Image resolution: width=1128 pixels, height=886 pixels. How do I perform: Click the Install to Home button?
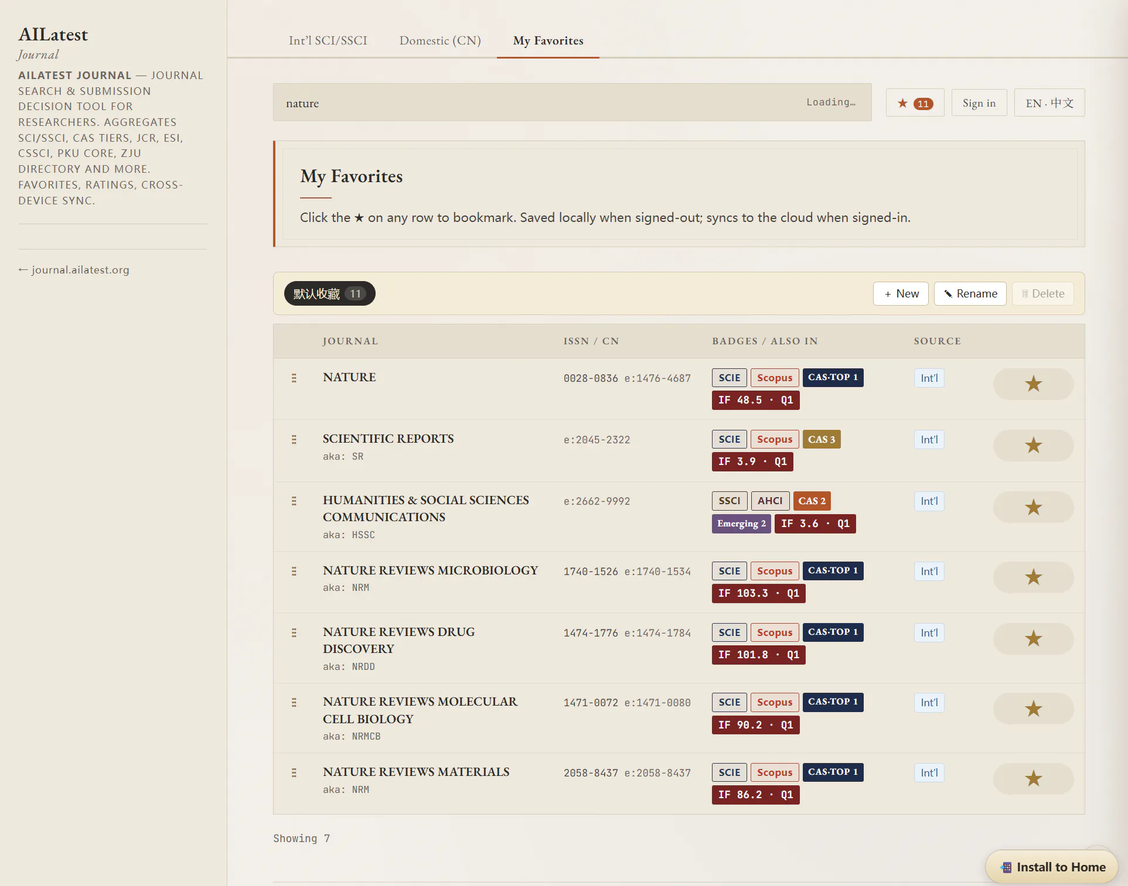[1052, 867]
